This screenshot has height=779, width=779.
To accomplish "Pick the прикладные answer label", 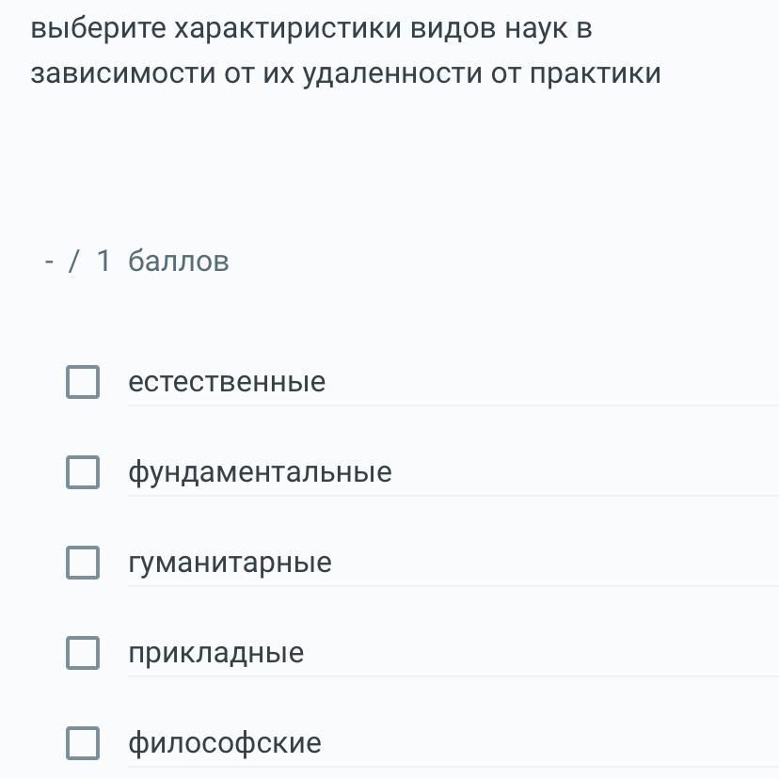I will tap(216, 653).
